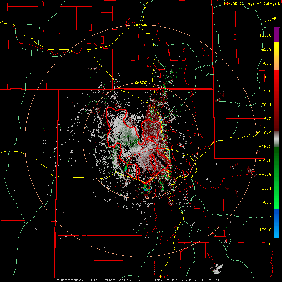The height and width of the screenshot is (282, 282).
Task: Select the 14.5 legend value
Action: click(267, 119)
